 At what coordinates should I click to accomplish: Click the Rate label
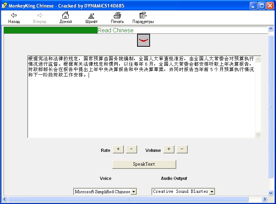[x=106, y=150]
